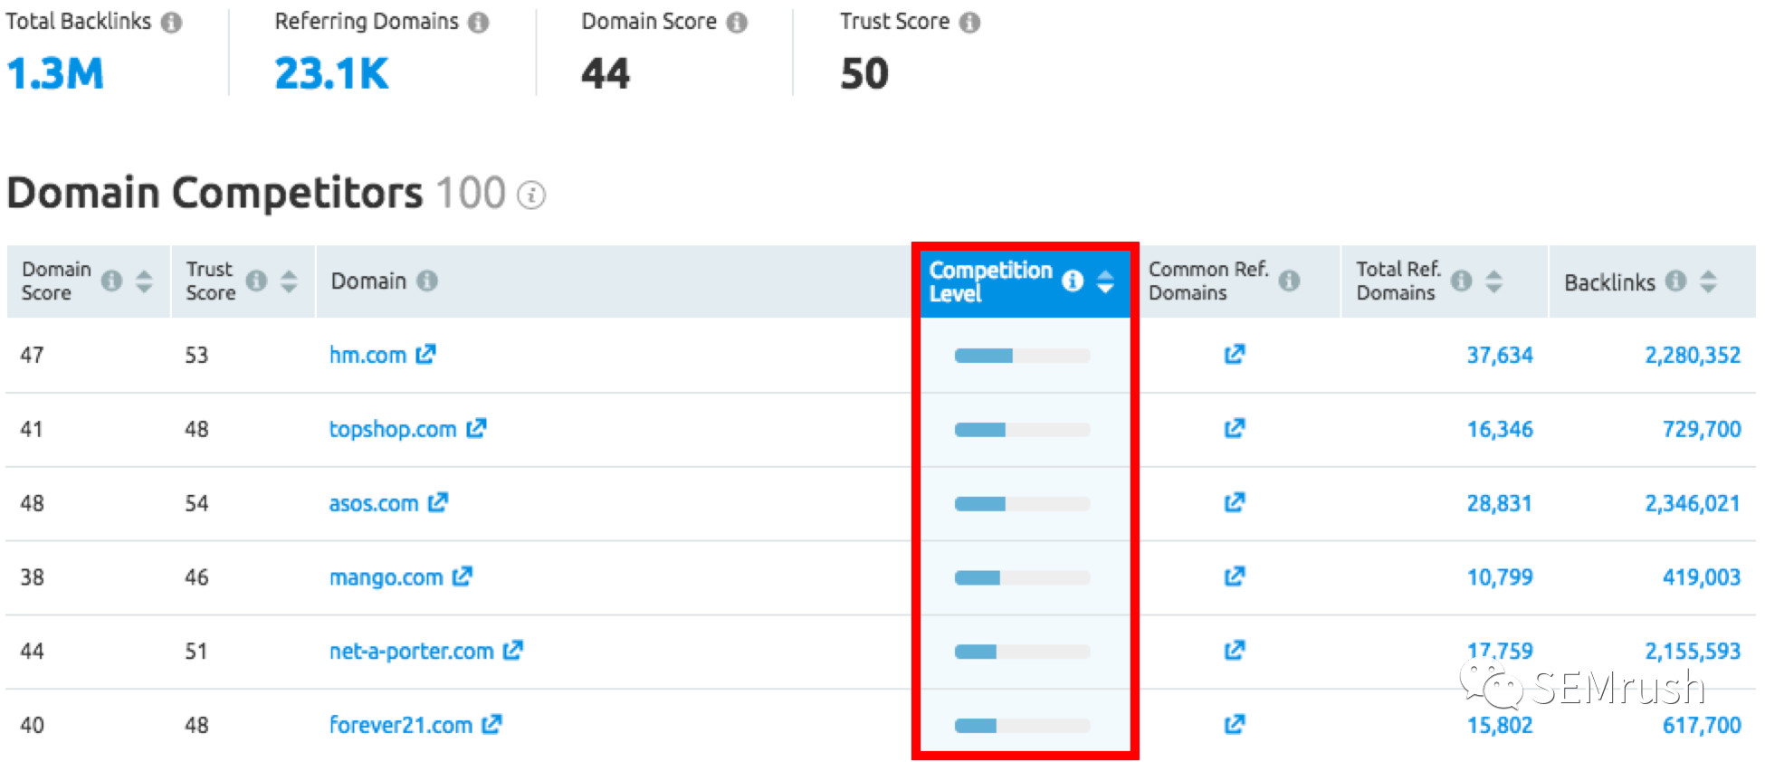Click 28,831 total ref. domains value

click(1500, 503)
